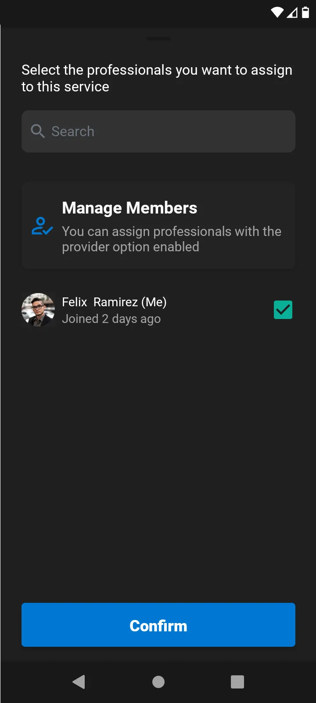The width and height of the screenshot is (316, 703).
Task: Tap the Android home circle icon
Action: tap(158, 681)
